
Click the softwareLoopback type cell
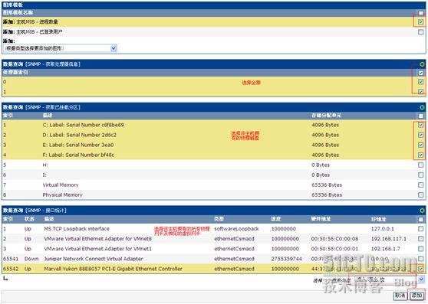coord(236,229)
